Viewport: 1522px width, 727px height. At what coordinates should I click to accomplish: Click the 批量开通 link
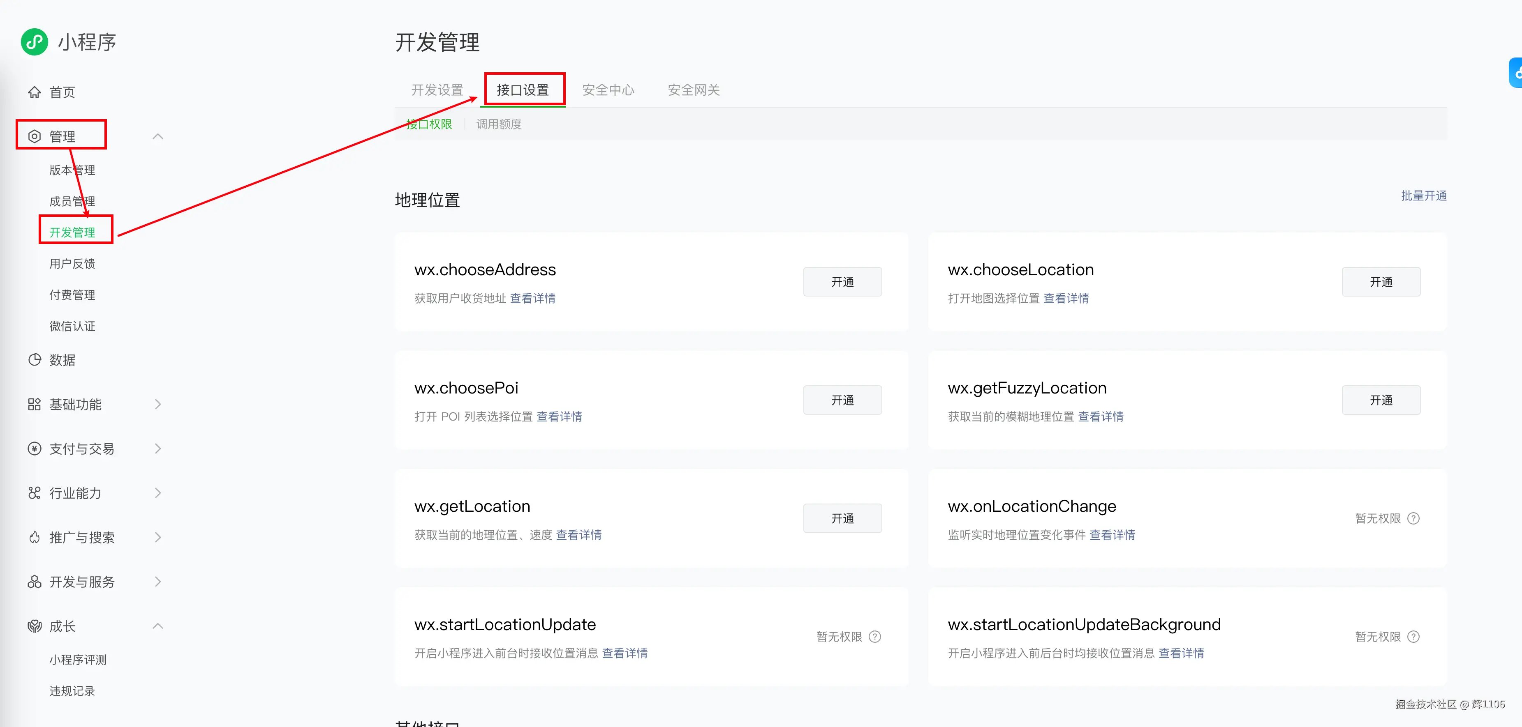coord(1424,196)
